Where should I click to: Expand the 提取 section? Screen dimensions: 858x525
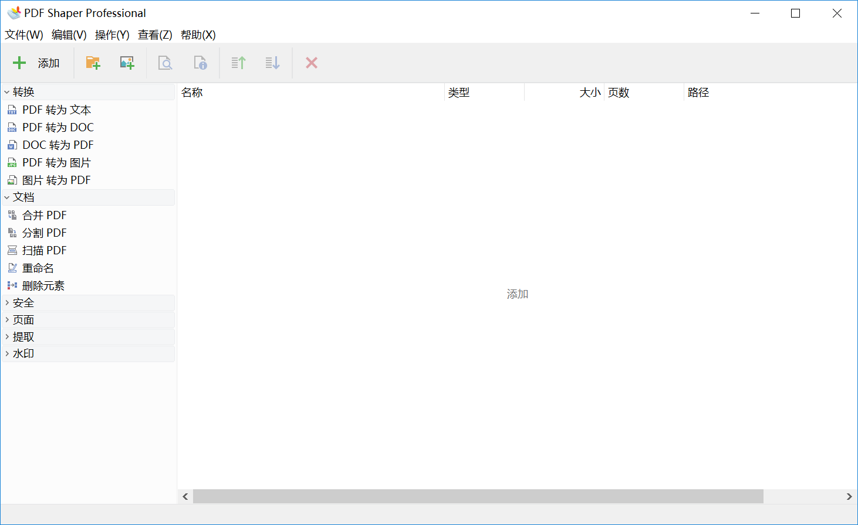coord(6,337)
